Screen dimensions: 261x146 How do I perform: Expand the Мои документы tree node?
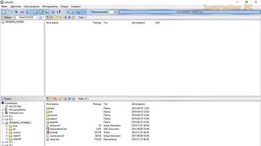pos(3,110)
